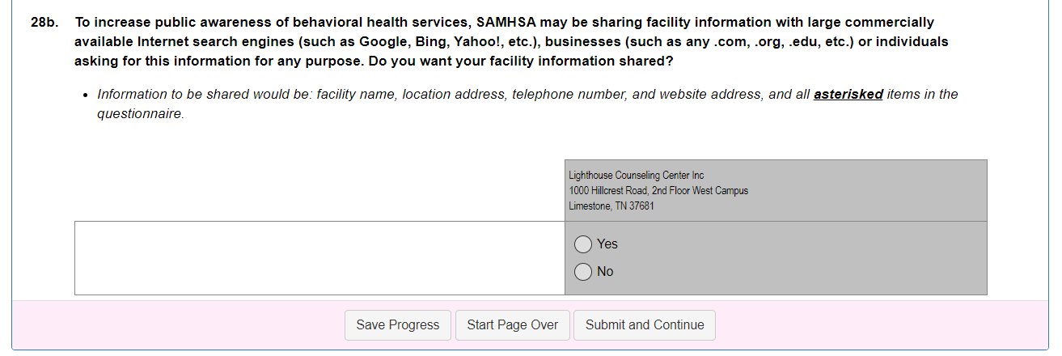Click the underlined "asterisked" word

(848, 95)
